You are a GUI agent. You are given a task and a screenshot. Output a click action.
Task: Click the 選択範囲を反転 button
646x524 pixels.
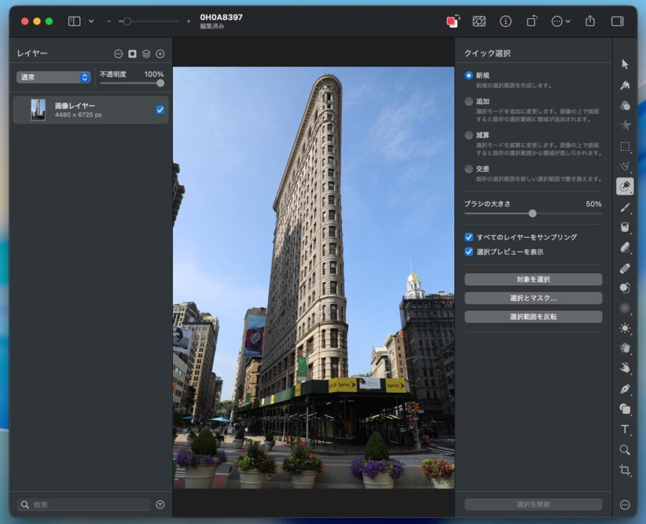click(x=533, y=317)
